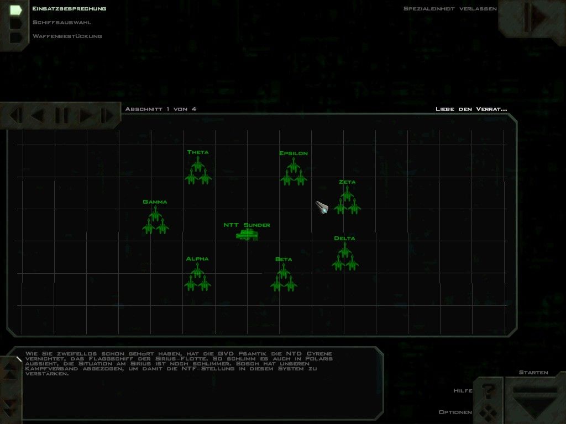Click the options diamond icon
The height and width of the screenshot is (424, 566).
[488, 413]
